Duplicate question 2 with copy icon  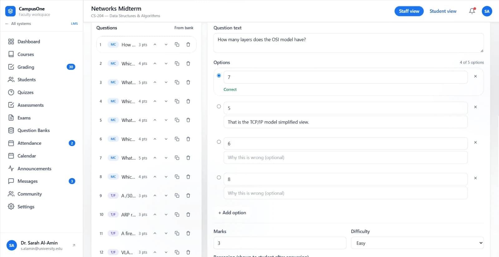[177, 63]
